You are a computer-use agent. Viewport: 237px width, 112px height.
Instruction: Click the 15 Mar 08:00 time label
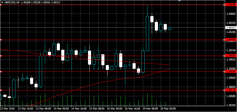pos(97,109)
